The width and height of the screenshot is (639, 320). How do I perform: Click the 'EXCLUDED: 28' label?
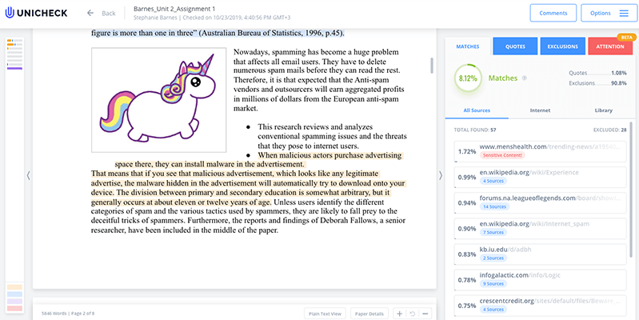pos(610,130)
